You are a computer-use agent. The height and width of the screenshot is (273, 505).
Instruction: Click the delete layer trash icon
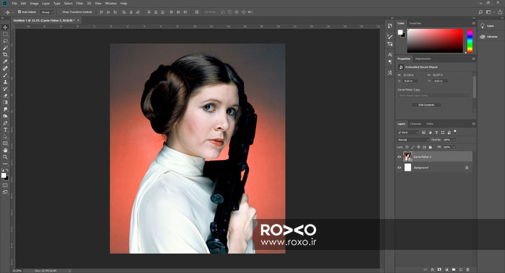(468, 269)
